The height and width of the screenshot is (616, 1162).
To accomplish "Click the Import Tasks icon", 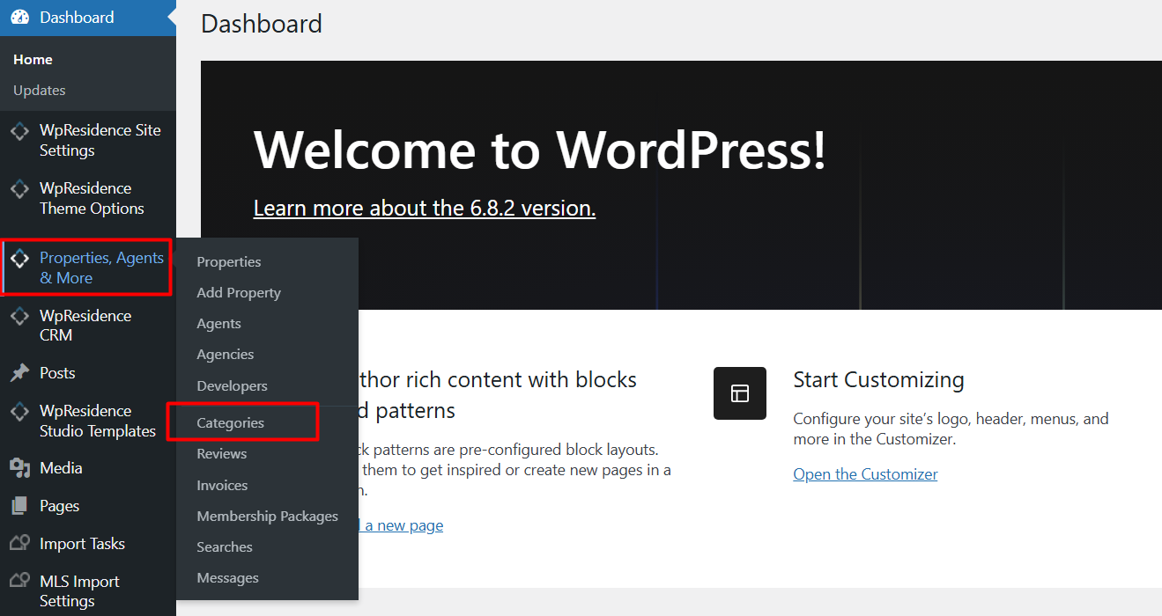I will pyautogui.click(x=19, y=544).
